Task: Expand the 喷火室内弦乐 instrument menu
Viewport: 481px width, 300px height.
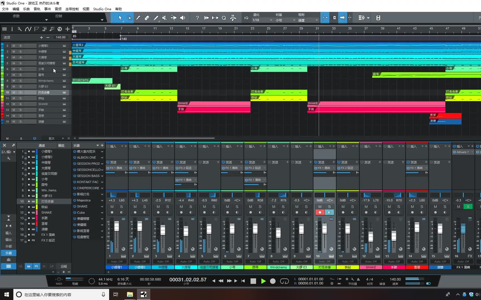Action: point(102,152)
